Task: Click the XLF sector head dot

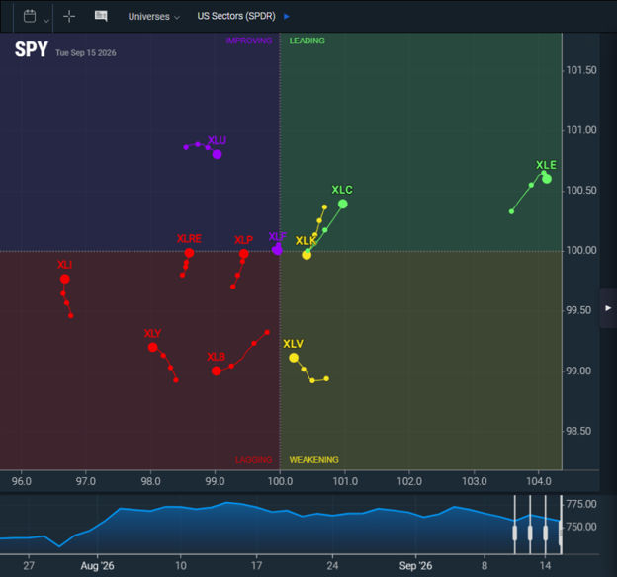Action: tap(277, 249)
